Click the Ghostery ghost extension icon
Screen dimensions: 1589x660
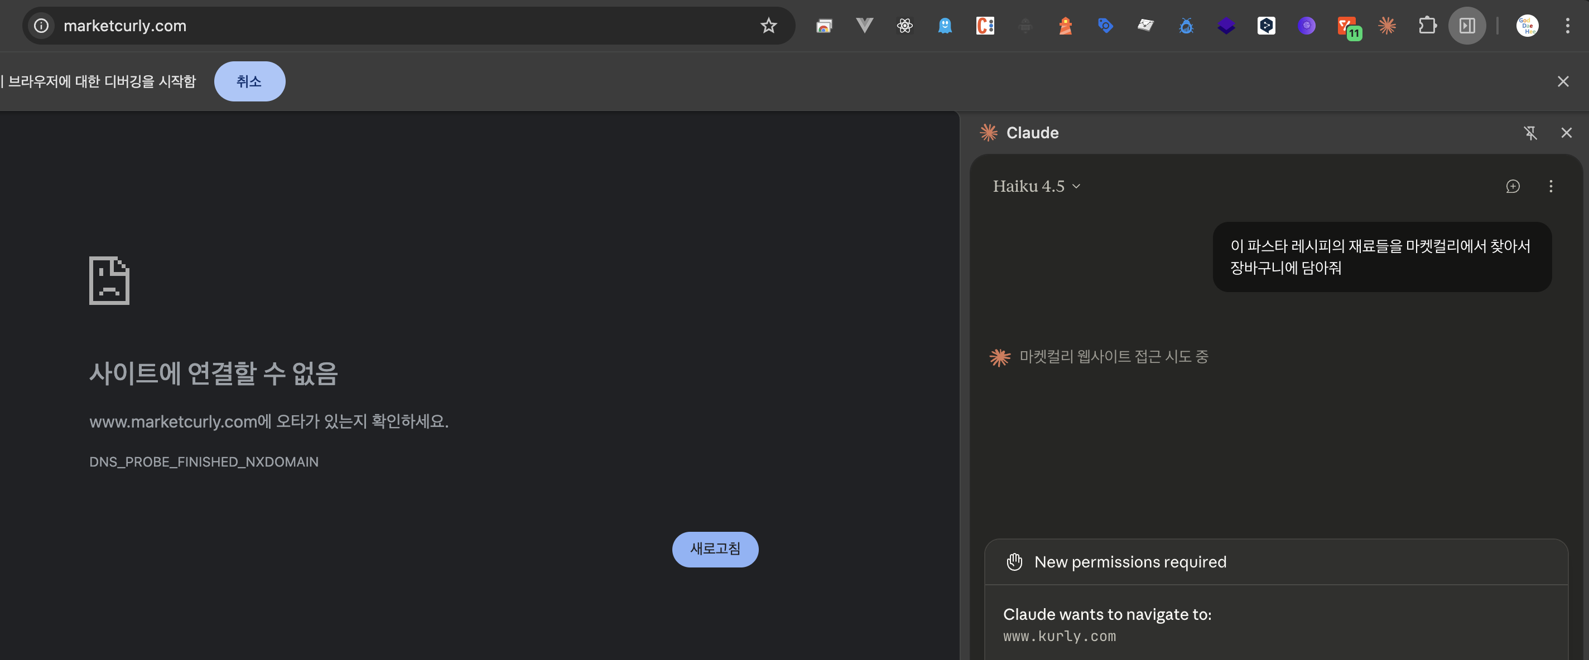pos(945,25)
